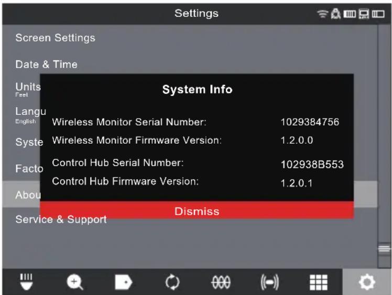
Task: Open the grid gallery icon
Action: (x=319, y=282)
